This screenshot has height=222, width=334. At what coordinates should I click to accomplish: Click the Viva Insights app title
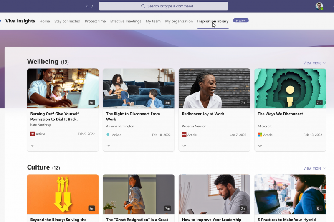pyautogui.click(x=20, y=21)
